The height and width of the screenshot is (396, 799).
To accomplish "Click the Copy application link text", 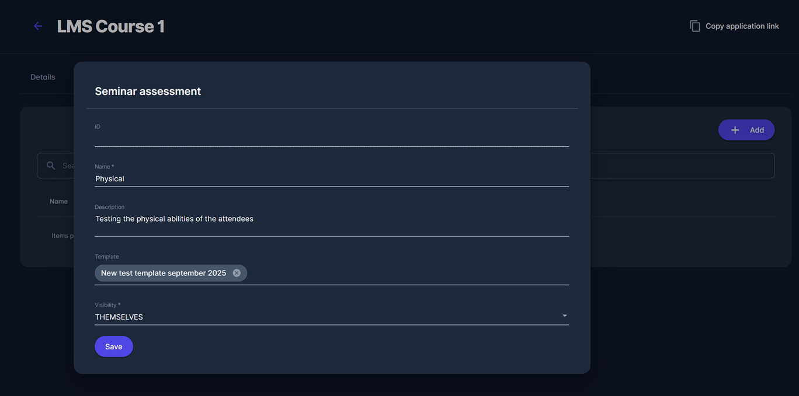I will (742, 26).
